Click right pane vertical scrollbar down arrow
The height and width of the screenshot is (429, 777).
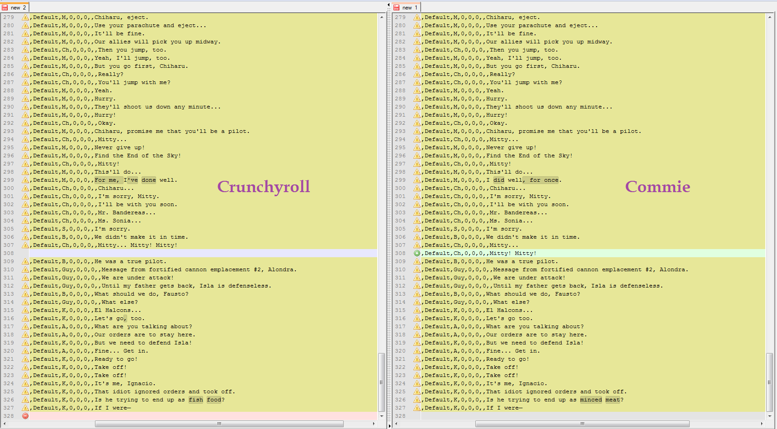coord(770,416)
